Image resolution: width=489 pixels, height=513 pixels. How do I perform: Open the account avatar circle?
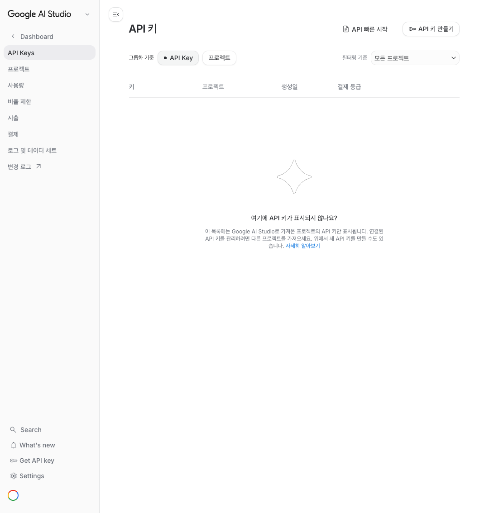point(13,495)
